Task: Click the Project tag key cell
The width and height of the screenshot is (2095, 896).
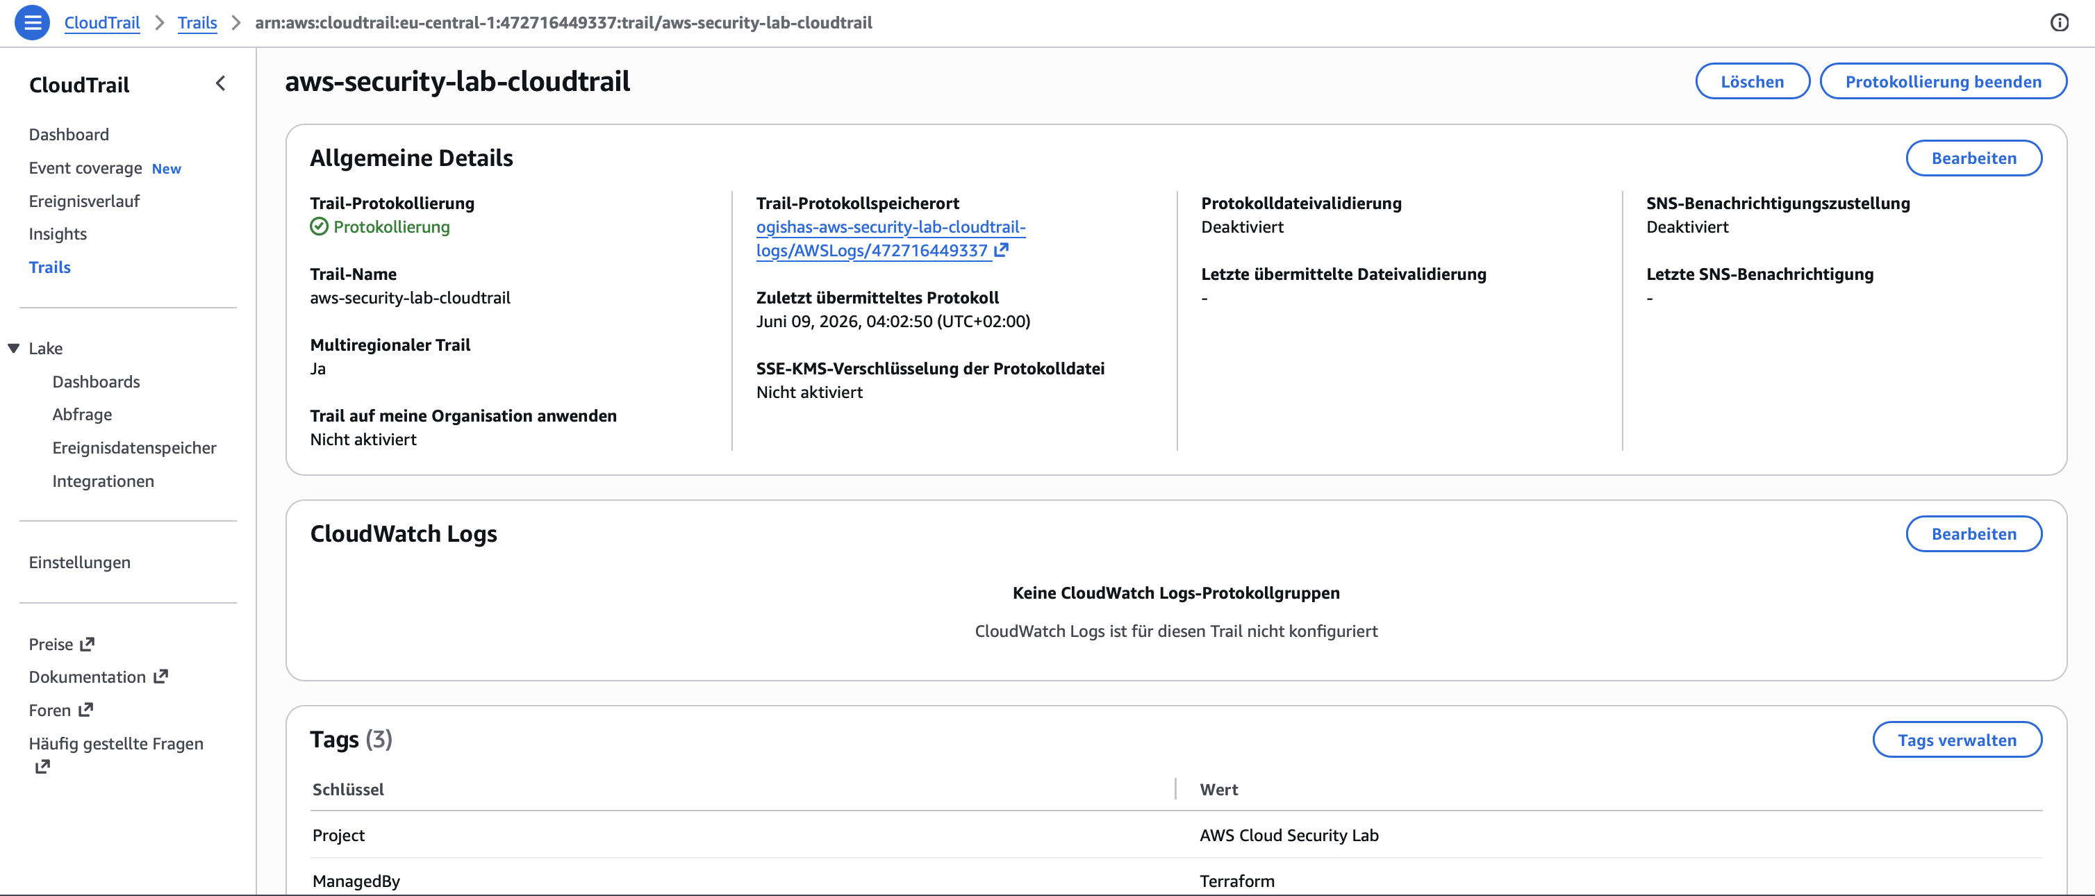Action: pos(338,835)
